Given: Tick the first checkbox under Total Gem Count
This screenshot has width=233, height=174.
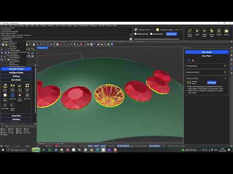Looking at the screenshot, I should pyautogui.click(x=135, y=34).
